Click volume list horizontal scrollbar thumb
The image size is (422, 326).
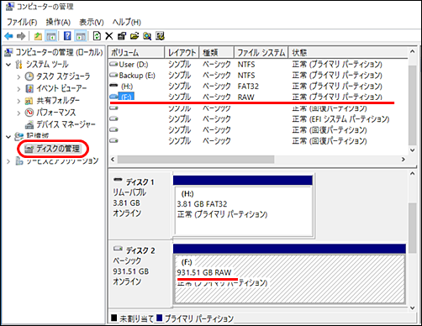196,160
